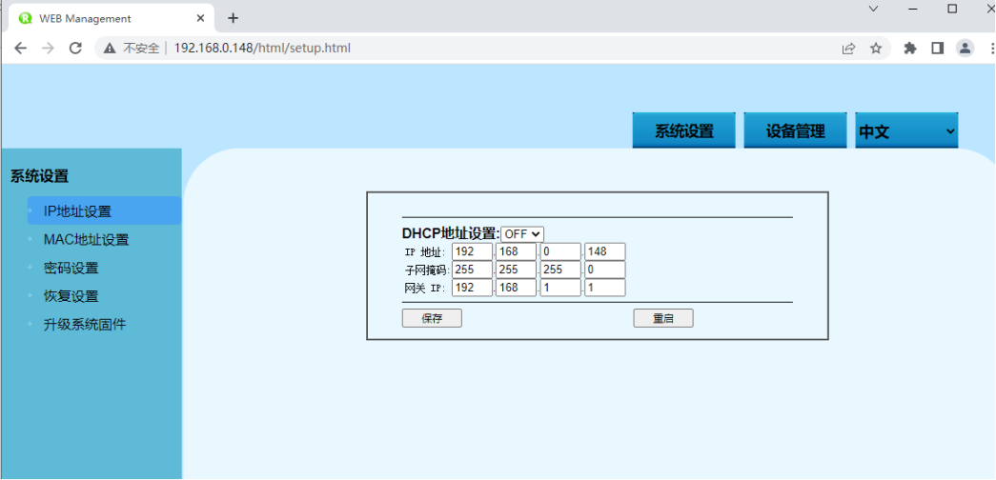Reload the page with refresh icon
Viewport: 996px width, 480px height.
pos(75,48)
